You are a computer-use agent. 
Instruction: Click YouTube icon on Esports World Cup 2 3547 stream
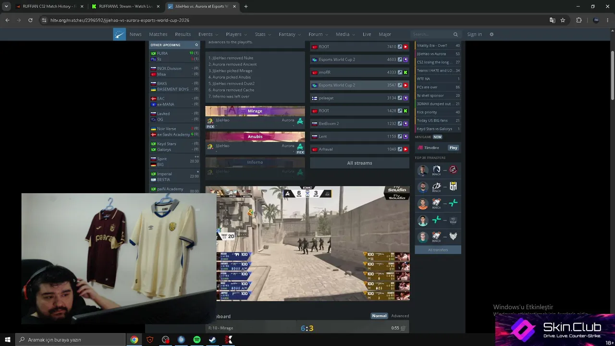coord(406,85)
